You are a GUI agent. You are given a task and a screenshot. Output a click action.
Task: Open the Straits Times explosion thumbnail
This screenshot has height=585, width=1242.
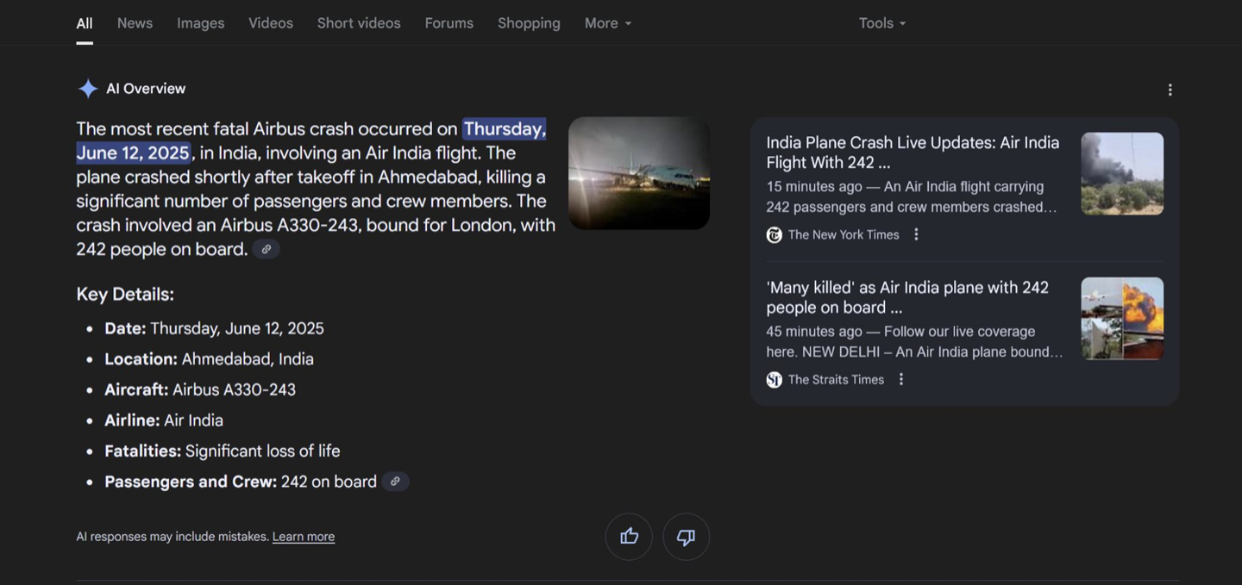click(1122, 319)
